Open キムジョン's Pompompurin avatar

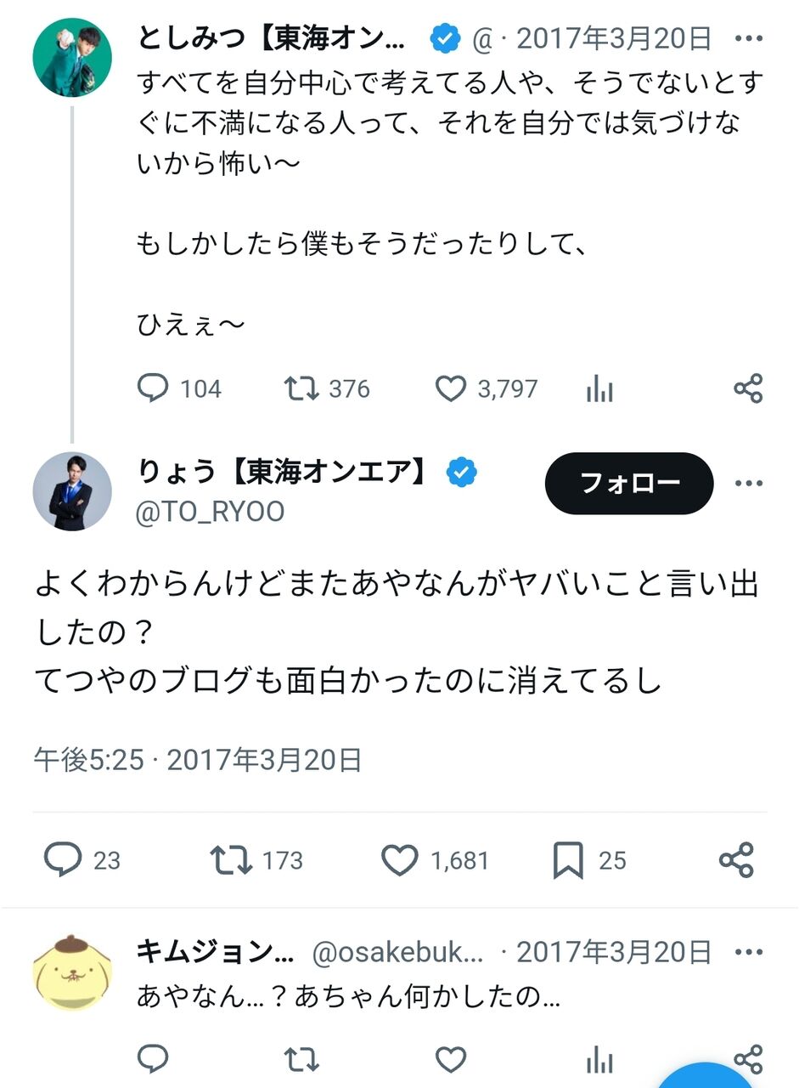point(72,973)
